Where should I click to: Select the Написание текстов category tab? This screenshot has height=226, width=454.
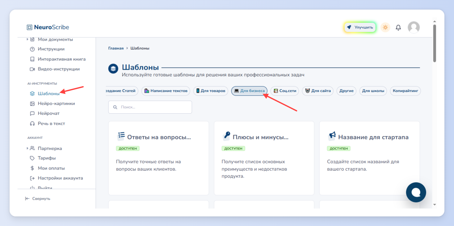[x=166, y=91]
